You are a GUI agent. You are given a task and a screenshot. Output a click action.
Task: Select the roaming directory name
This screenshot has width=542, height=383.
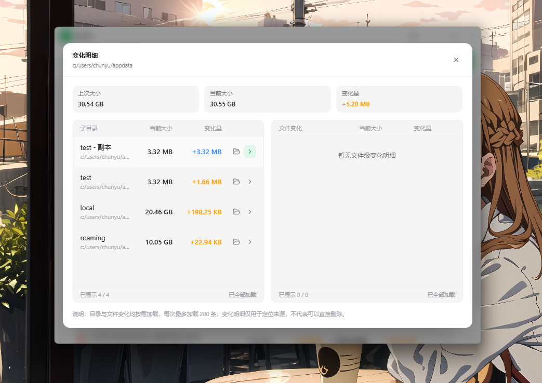click(x=92, y=238)
